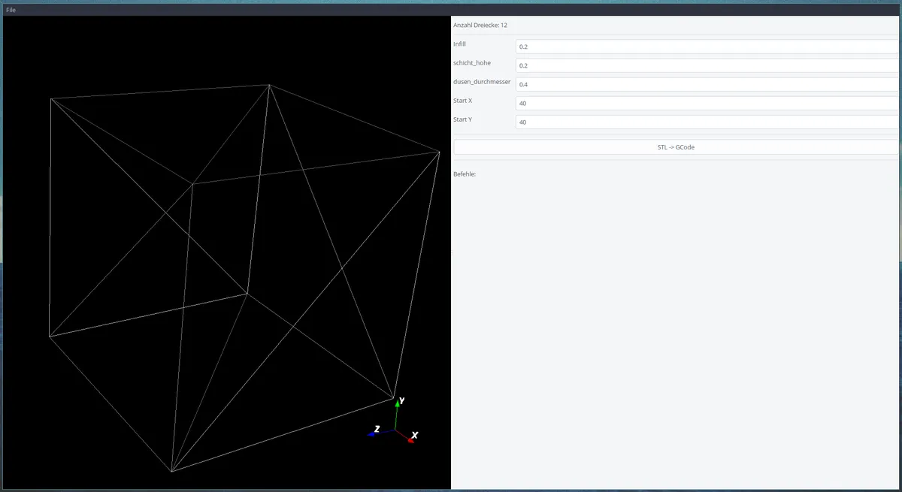Click the Anzahl Dreiecke: 12 label
Viewport: 902px width, 492px height.
pyautogui.click(x=480, y=26)
